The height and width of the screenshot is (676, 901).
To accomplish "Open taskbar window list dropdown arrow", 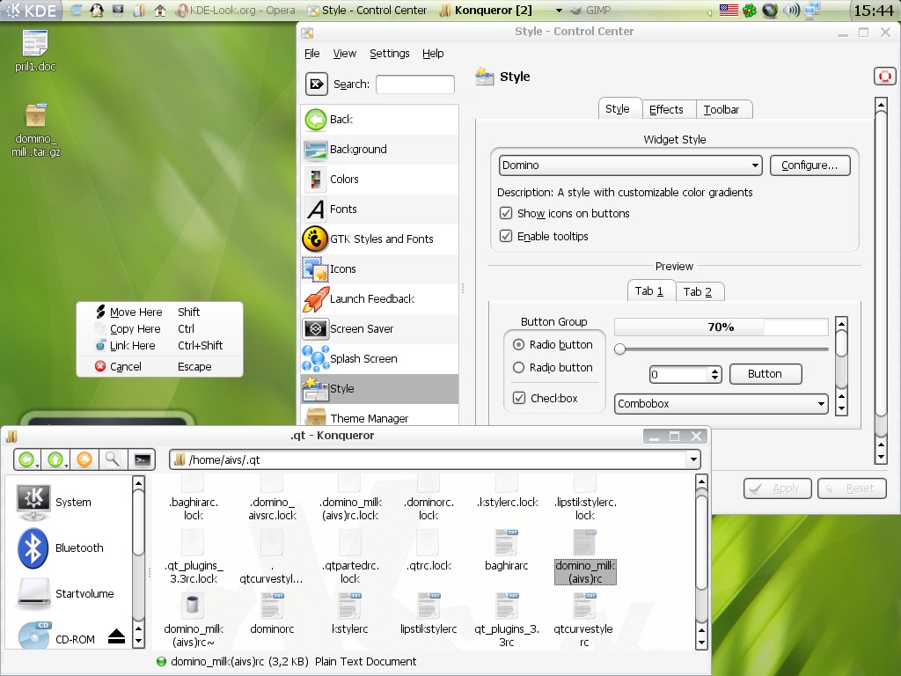I will [x=559, y=11].
